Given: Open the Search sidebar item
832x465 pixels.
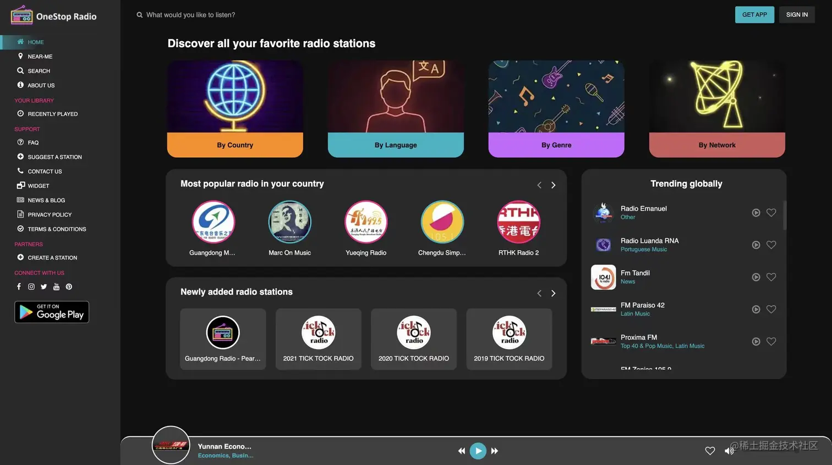Looking at the screenshot, I should coord(34,70).
